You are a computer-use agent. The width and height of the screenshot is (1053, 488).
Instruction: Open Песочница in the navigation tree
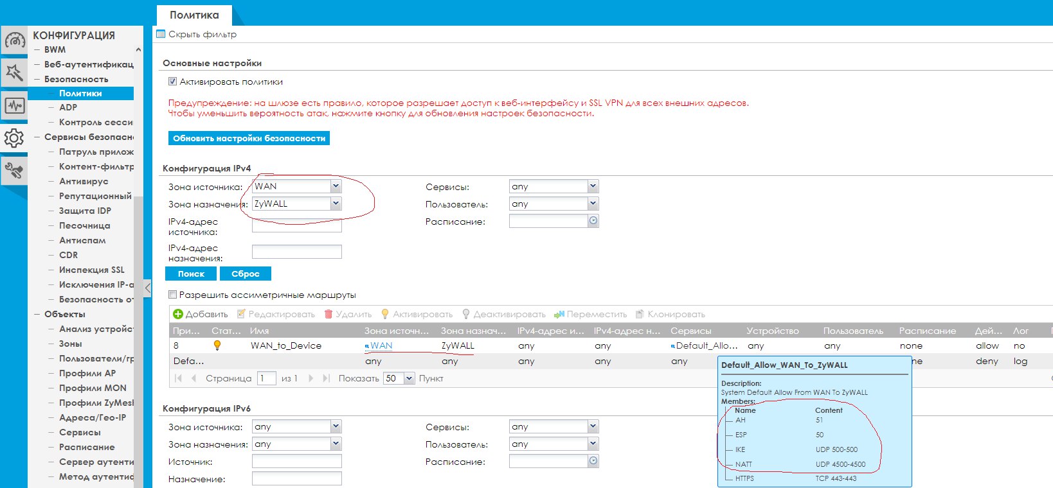pyautogui.click(x=85, y=225)
